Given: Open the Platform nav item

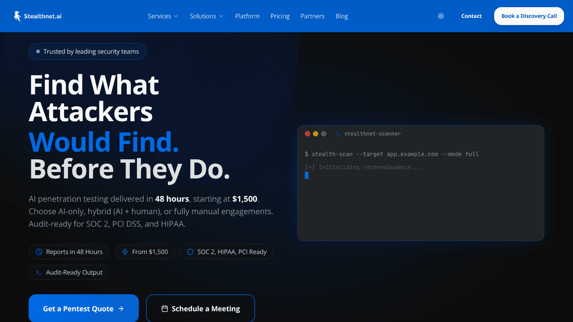Looking at the screenshot, I should coord(247,16).
